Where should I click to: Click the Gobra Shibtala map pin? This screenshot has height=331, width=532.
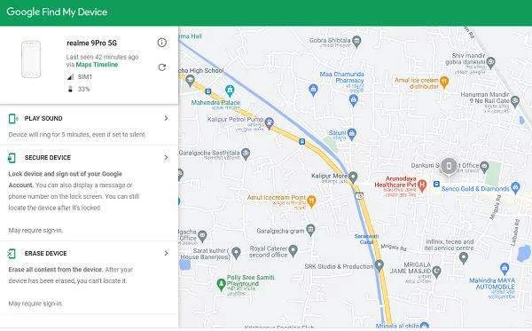356,42
